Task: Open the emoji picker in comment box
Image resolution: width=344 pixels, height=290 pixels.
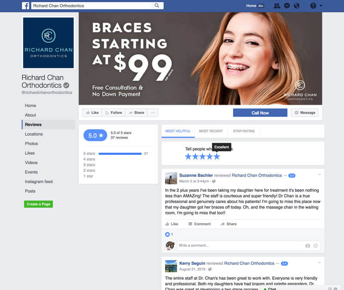Action: point(316,246)
